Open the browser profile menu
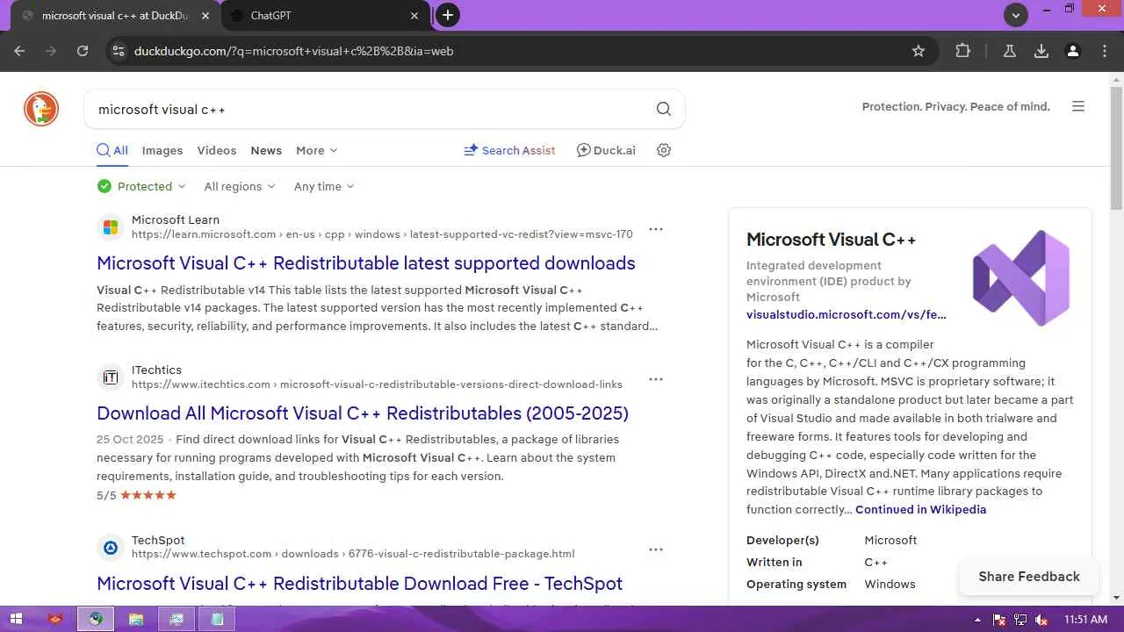This screenshot has width=1124, height=632. pyautogui.click(x=1073, y=51)
